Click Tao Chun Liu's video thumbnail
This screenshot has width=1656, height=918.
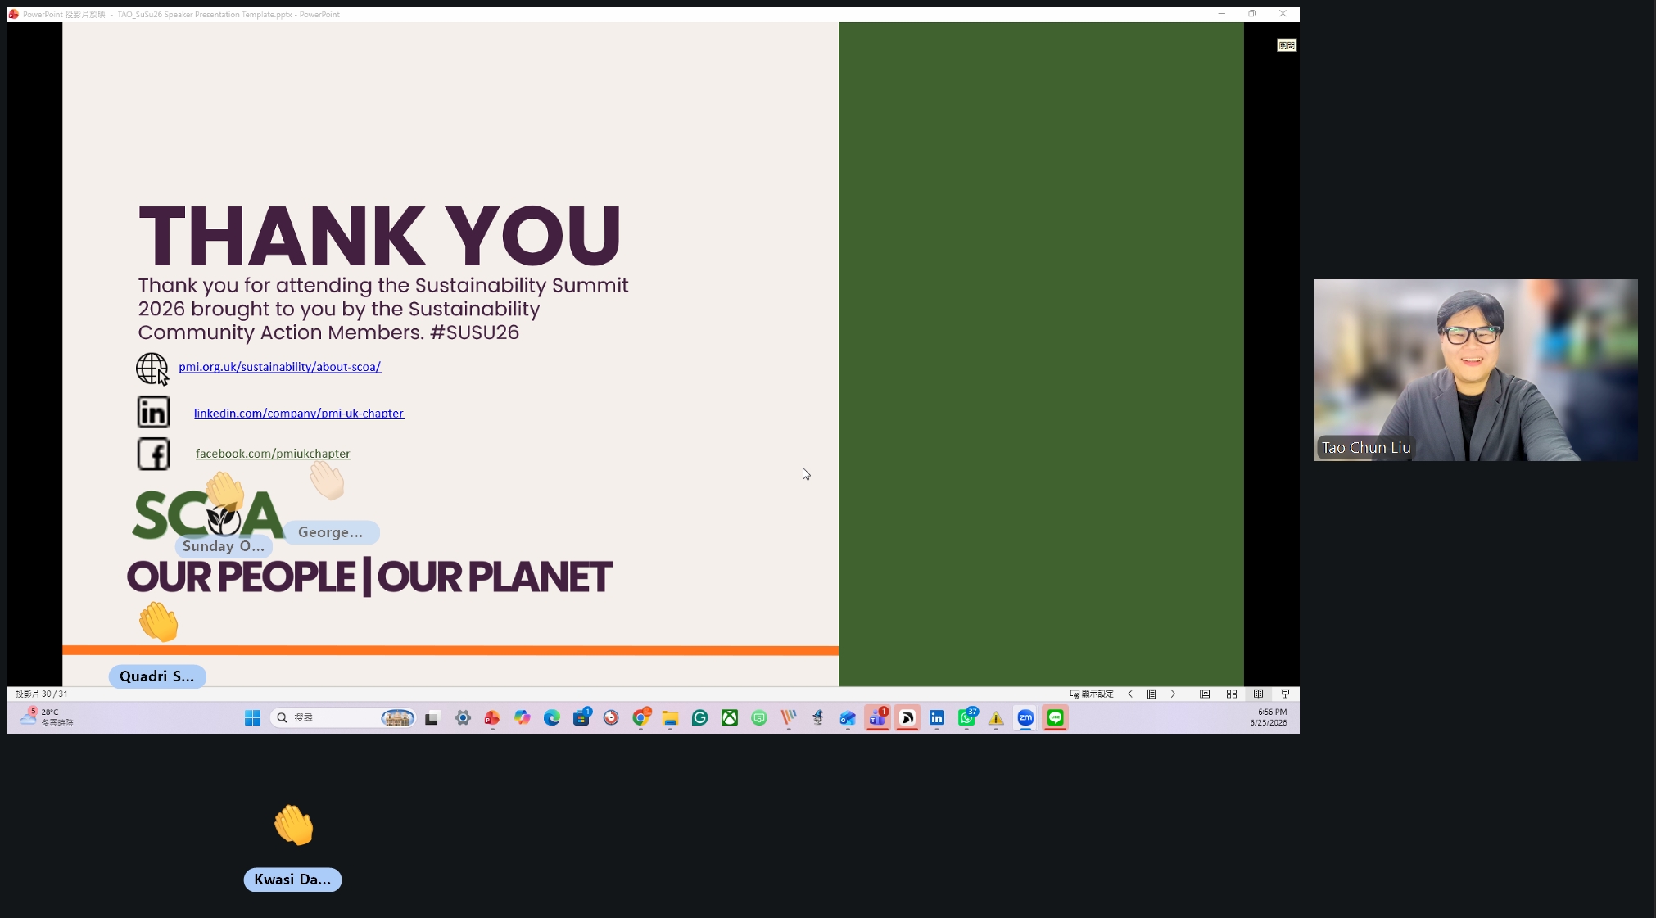tap(1476, 370)
